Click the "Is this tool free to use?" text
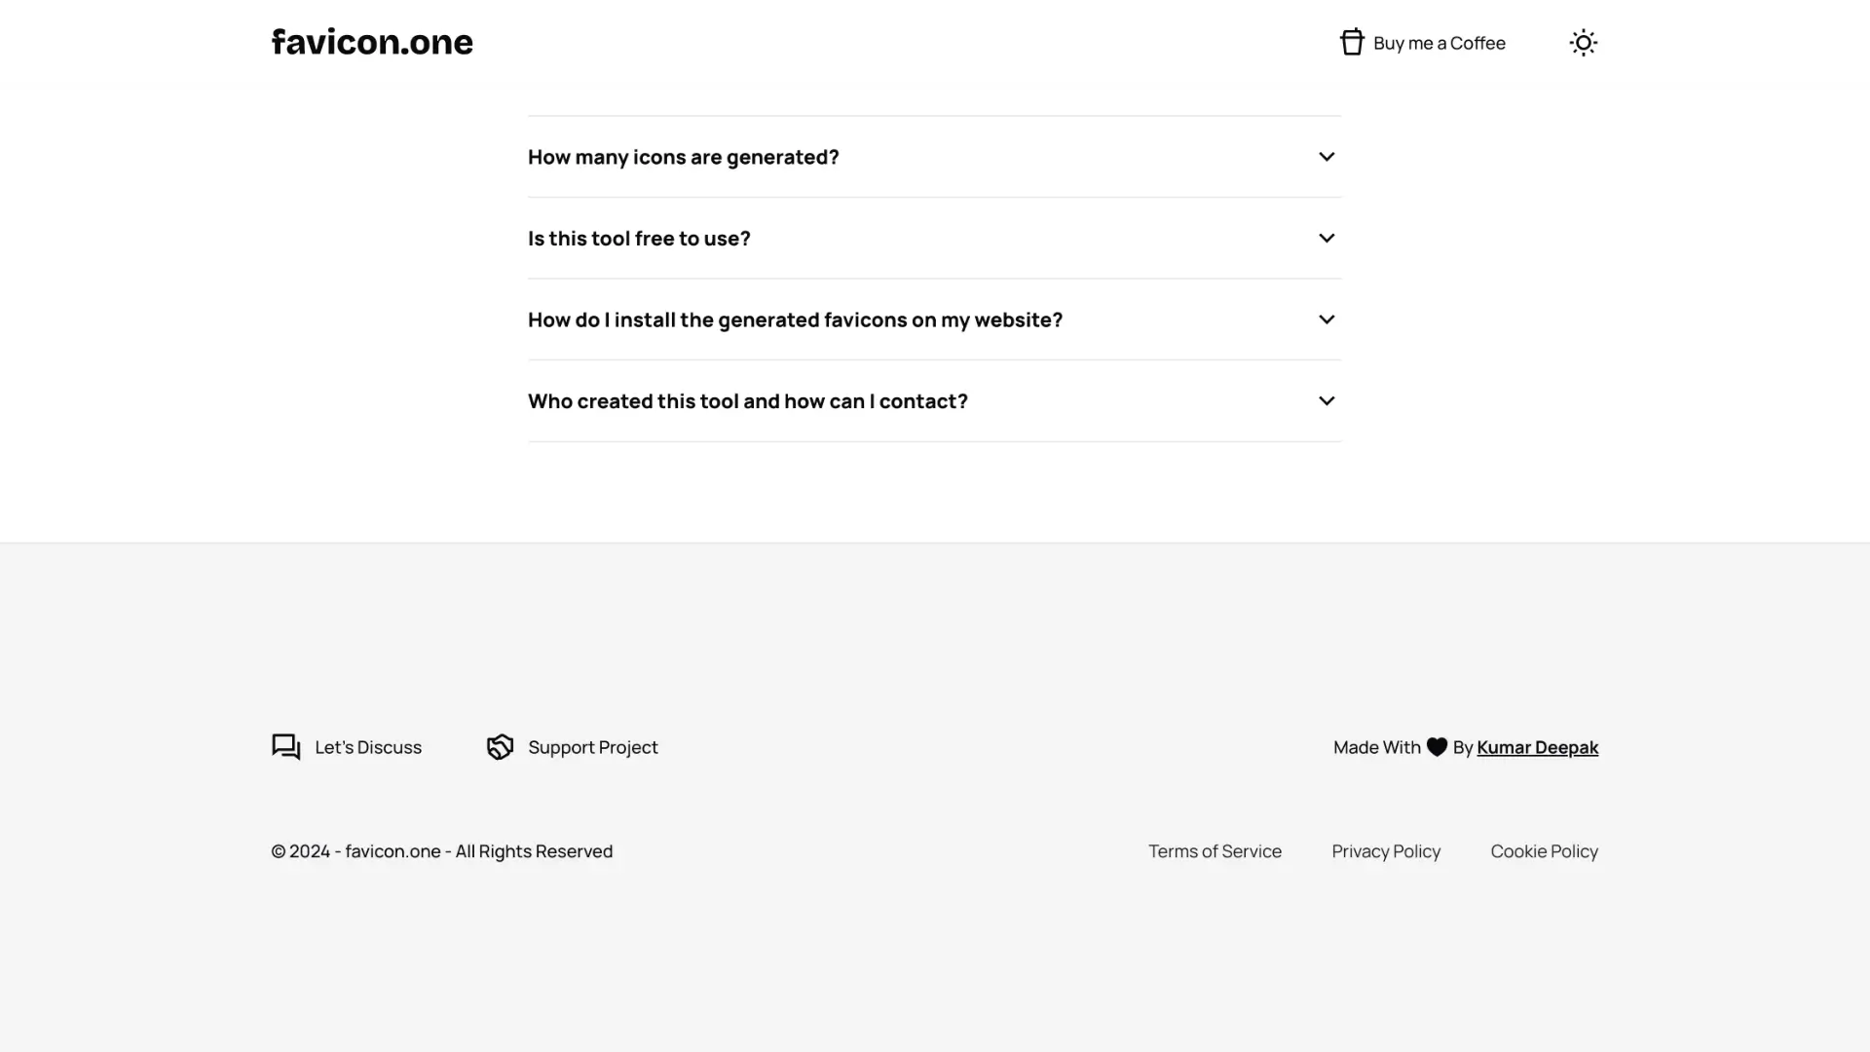1870x1052 pixels. point(639,239)
